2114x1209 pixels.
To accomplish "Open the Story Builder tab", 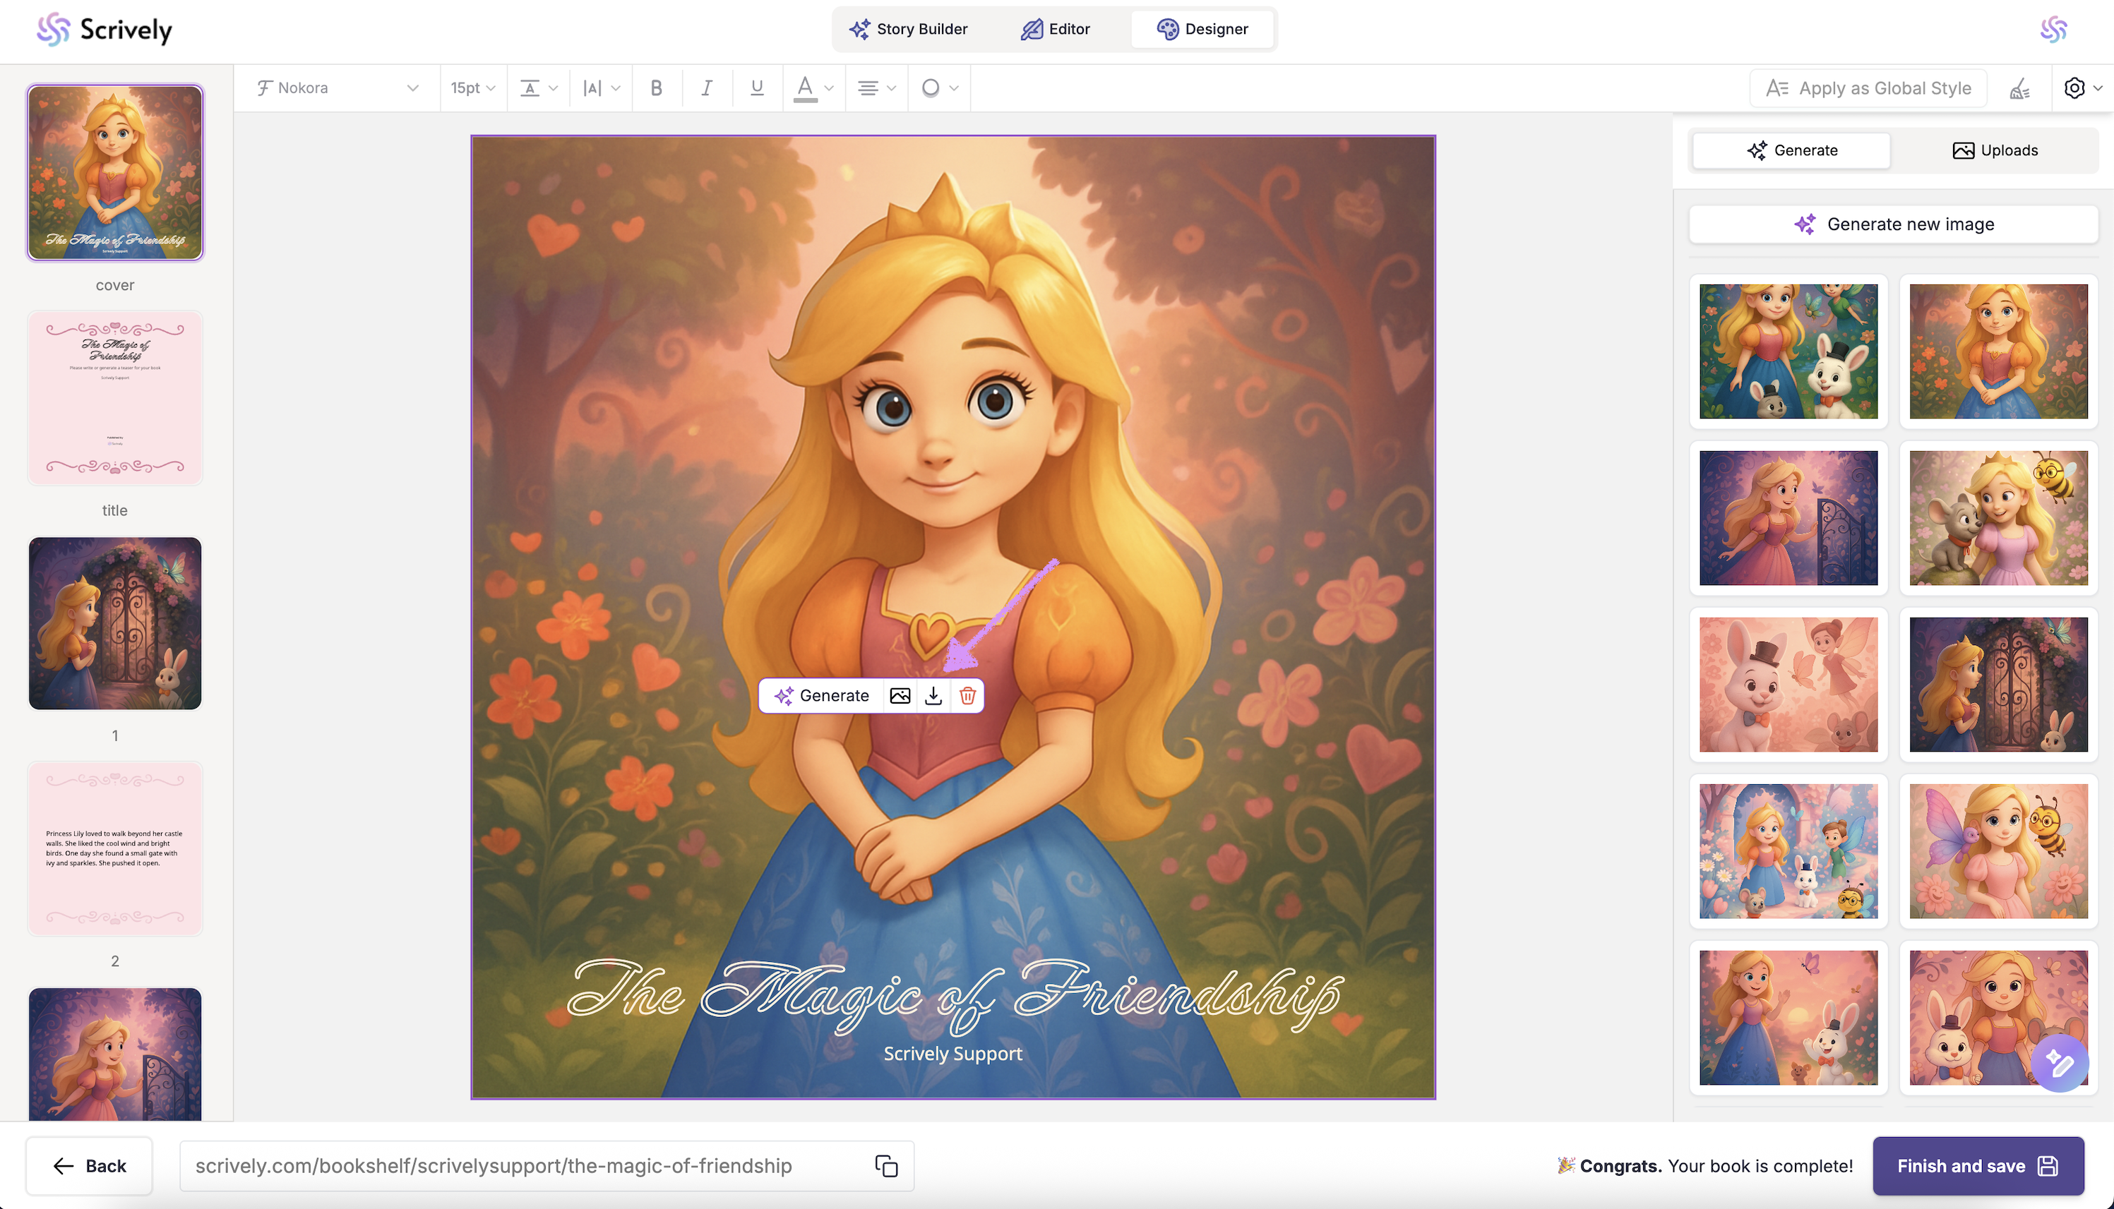I will pos(909,29).
